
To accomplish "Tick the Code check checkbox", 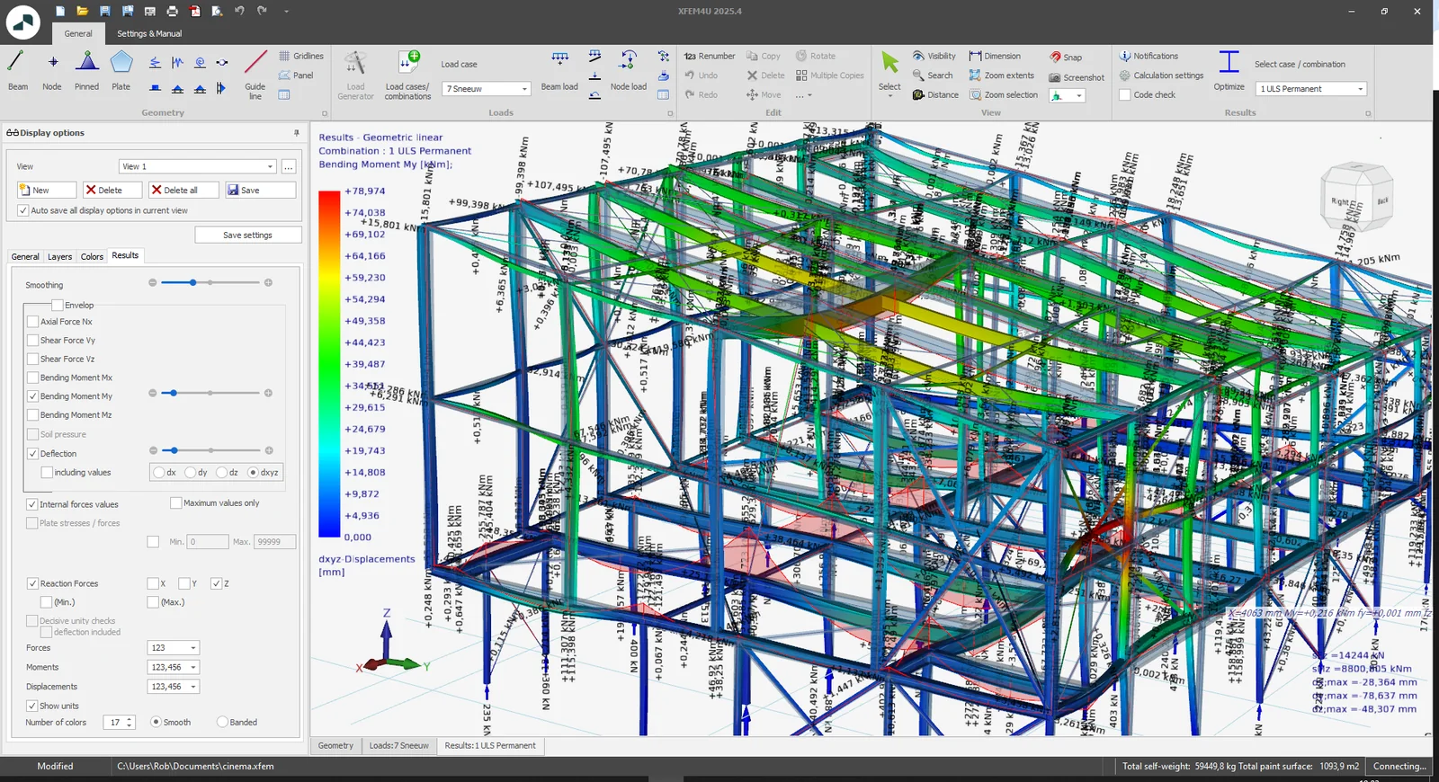I will 1125,94.
